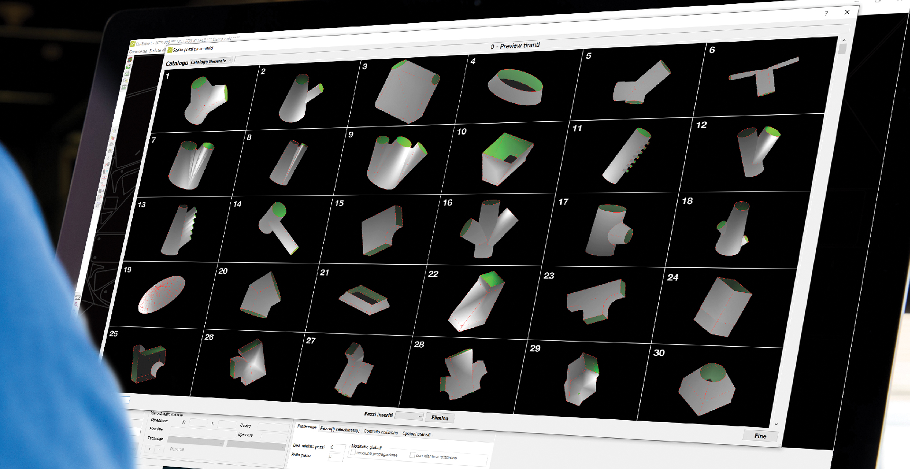Switch to Pezzo(i) selezionato(i) tab
Image resolution: width=910 pixels, height=469 pixels.
(340, 429)
